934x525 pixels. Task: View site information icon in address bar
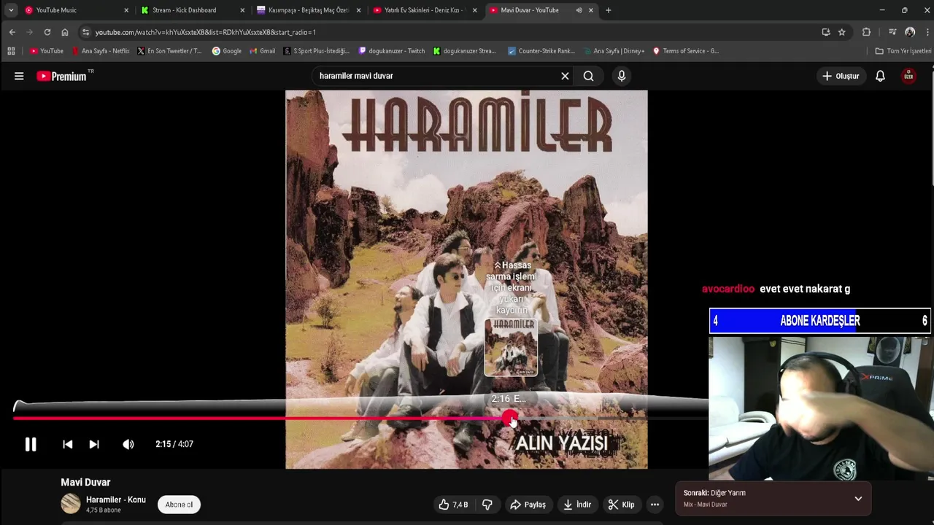[85, 32]
